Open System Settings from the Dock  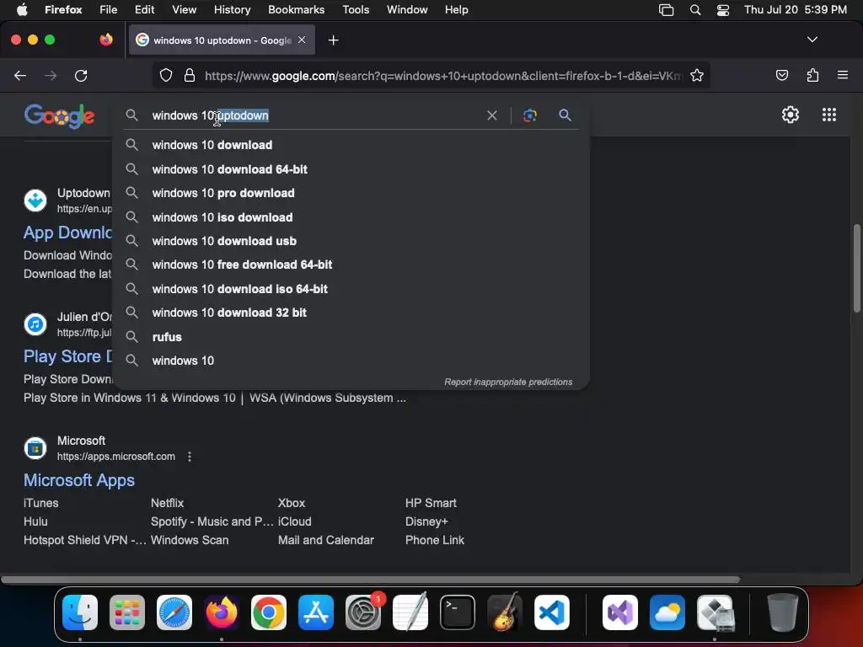click(x=363, y=612)
